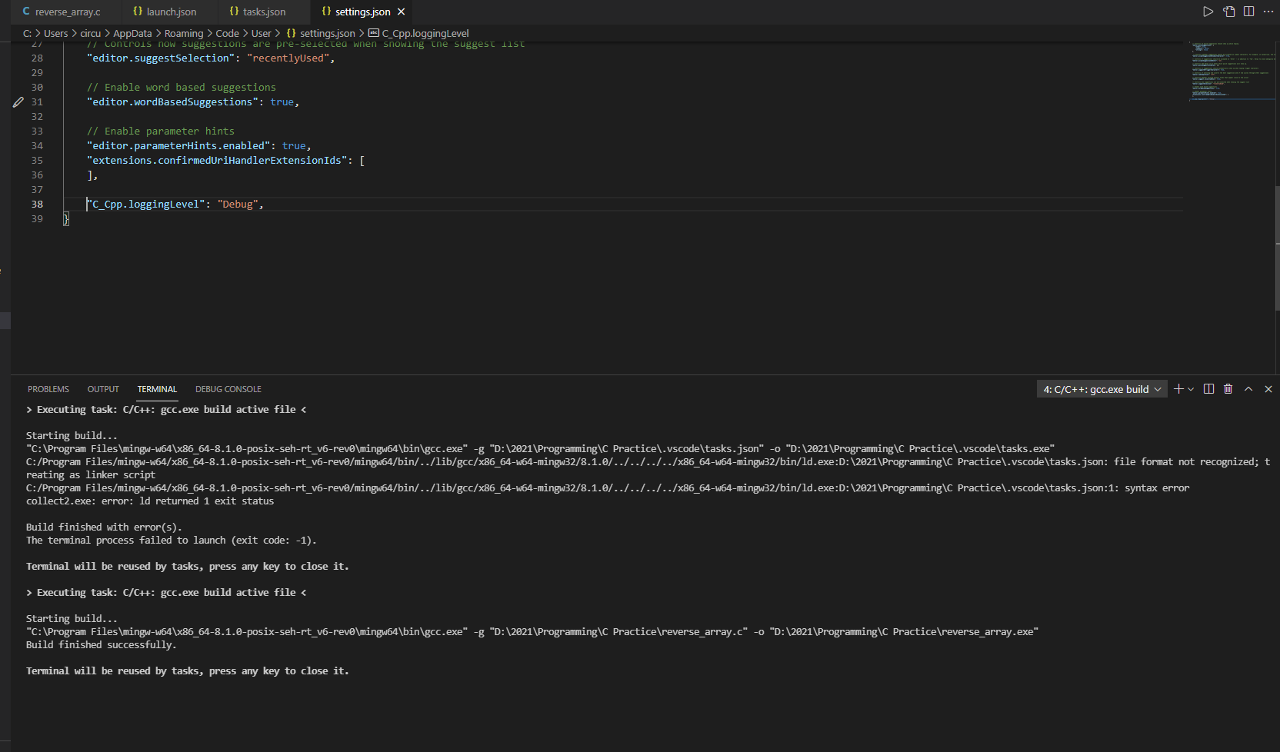
Task: Open the terminal selector showing gcc.exe build
Action: pos(1101,389)
